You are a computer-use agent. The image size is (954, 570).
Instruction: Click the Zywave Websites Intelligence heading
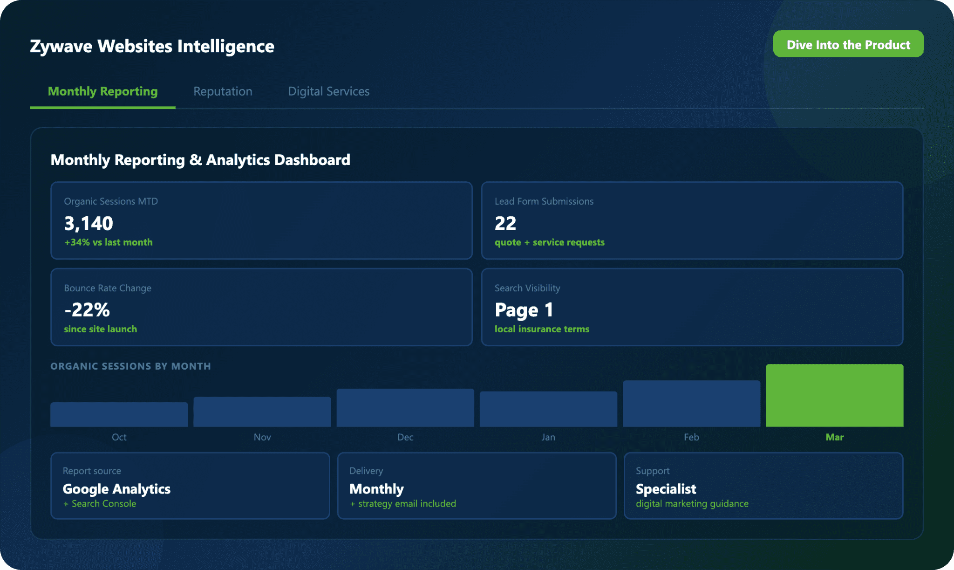click(x=152, y=47)
